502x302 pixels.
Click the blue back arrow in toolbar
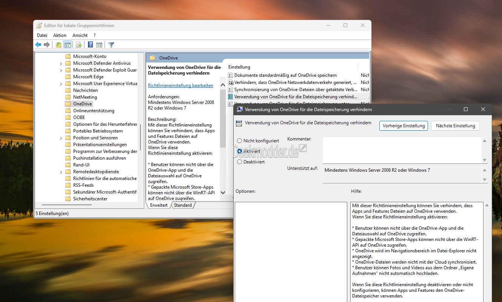pos(38,45)
